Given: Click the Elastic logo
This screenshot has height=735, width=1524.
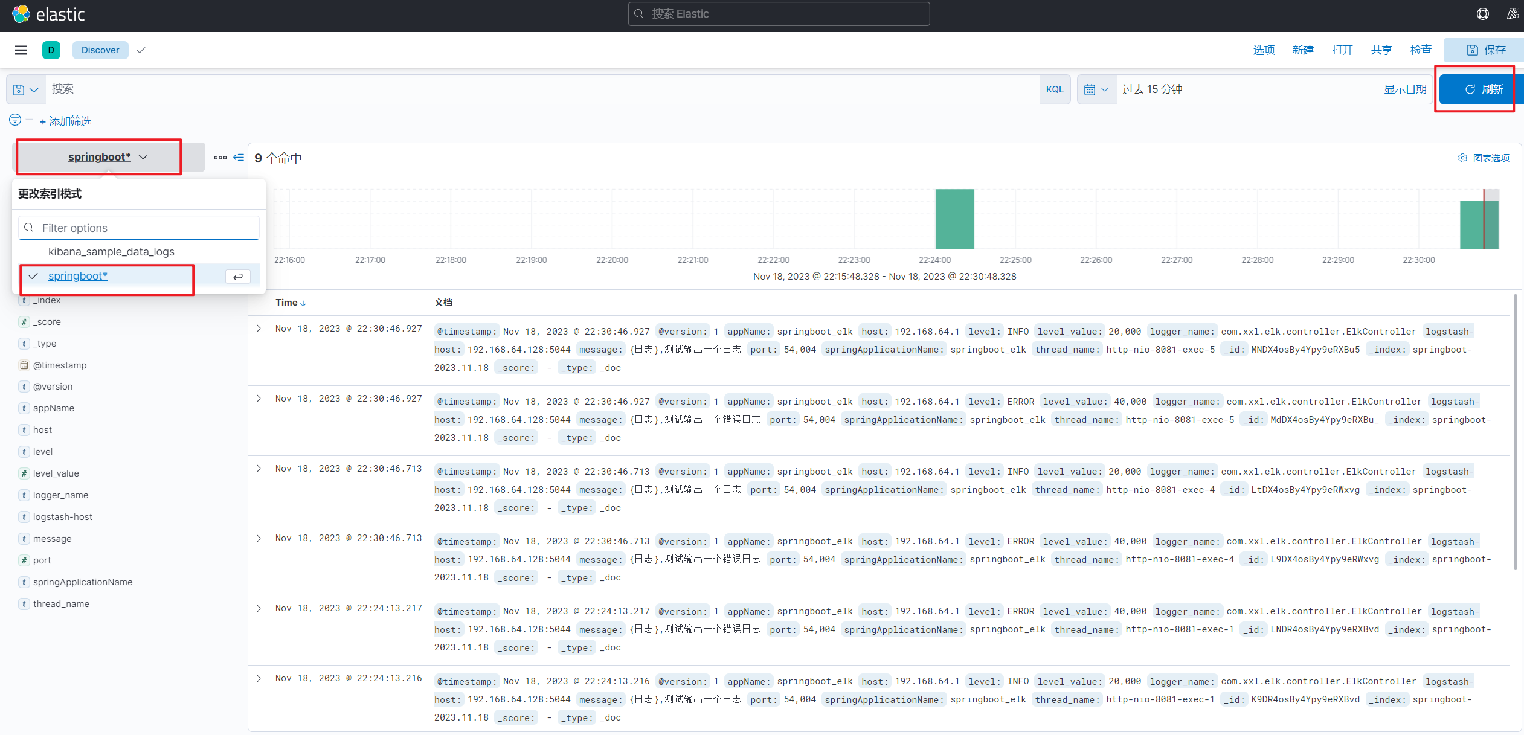Looking at the screenshot, I should [48, 14].
